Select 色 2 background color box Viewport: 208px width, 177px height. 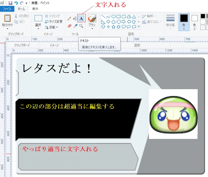click(x=195, y=22)
